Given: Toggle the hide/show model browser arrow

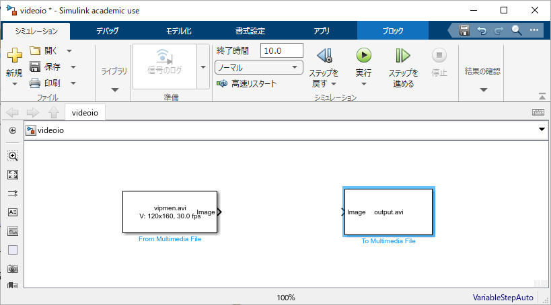Looking at the screenshot, I should click(x=13, y=130).
